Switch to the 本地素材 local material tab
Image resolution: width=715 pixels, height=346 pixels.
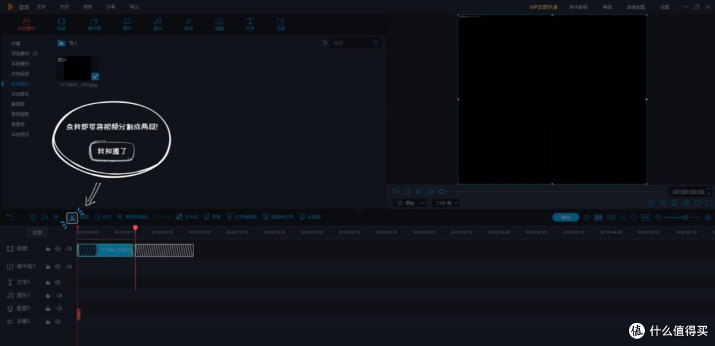point(26,24)
